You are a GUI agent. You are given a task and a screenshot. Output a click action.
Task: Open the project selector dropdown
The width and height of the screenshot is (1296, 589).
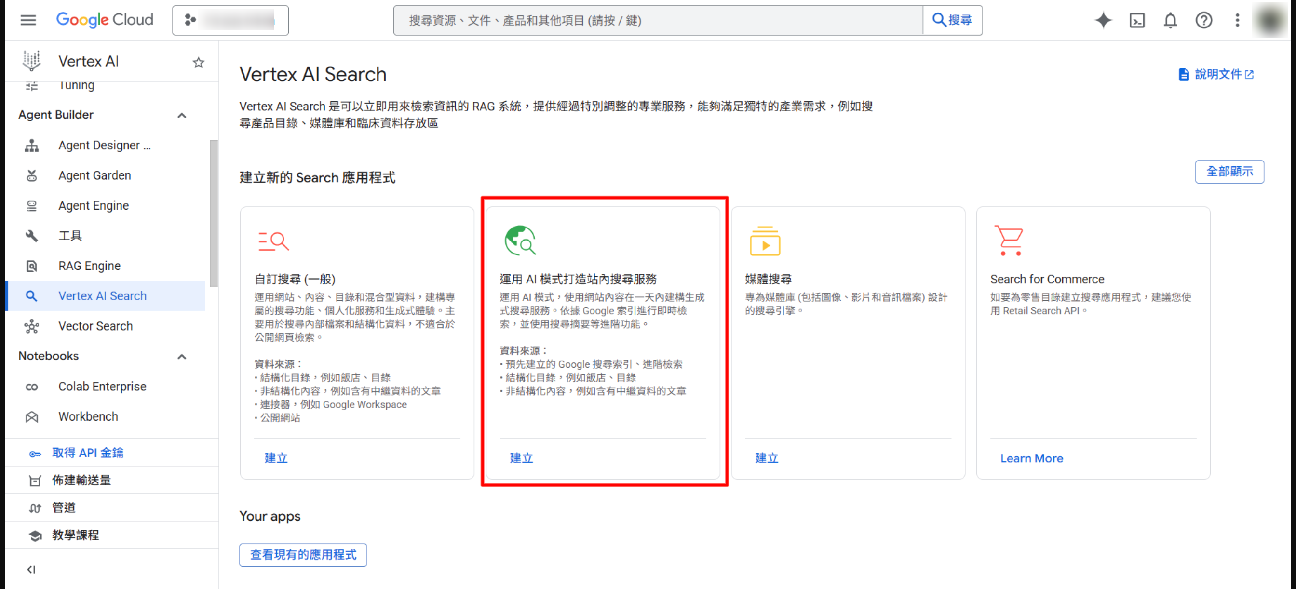(230, 20)
